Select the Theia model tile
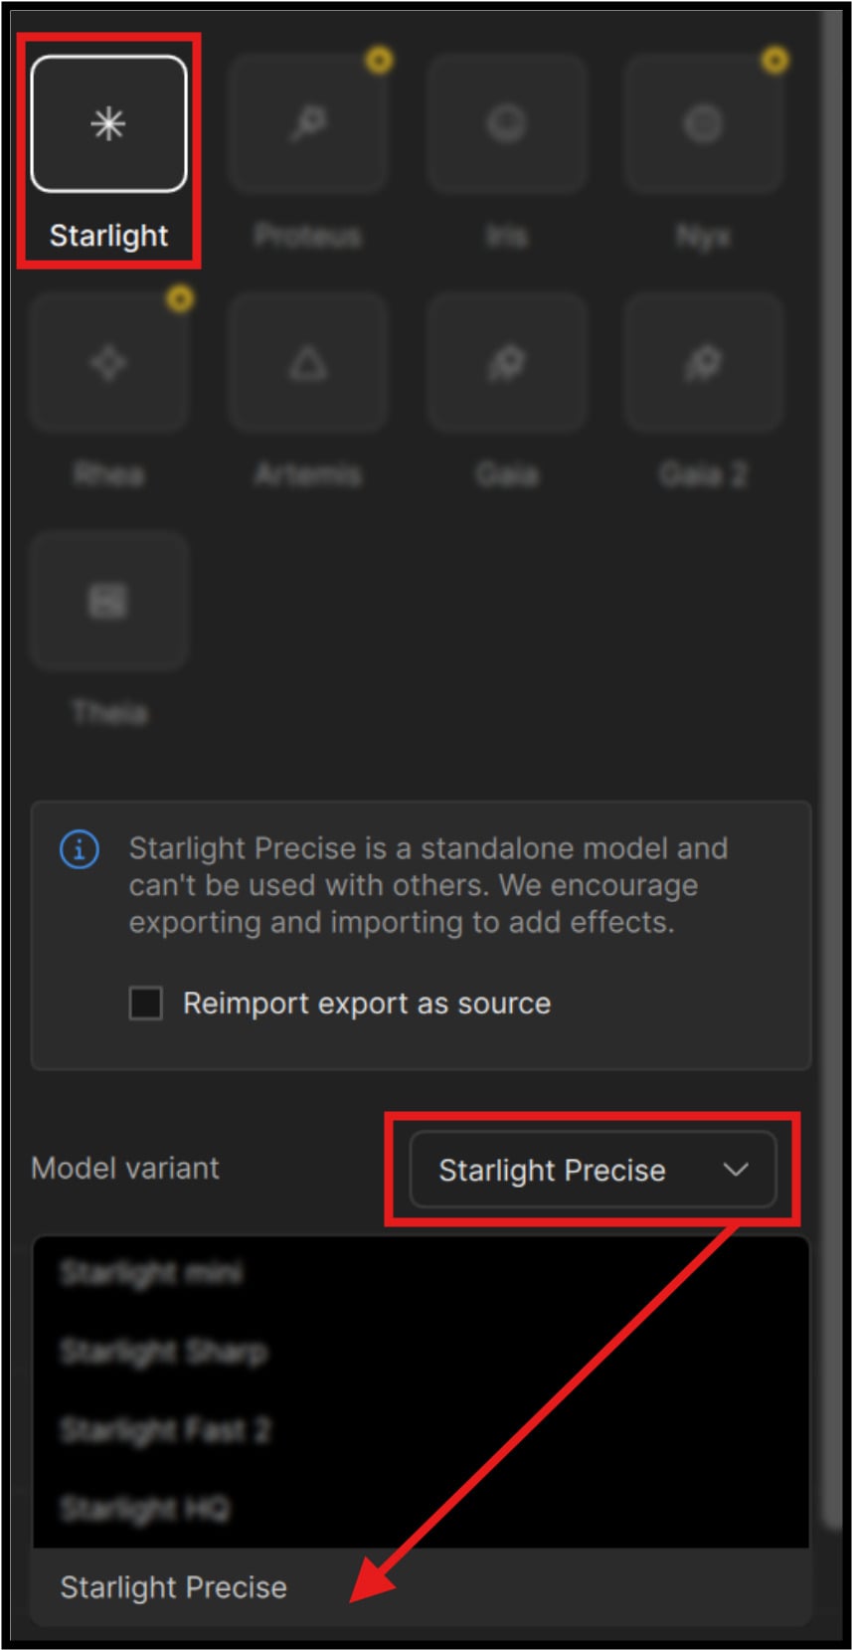 click(108, 601)
